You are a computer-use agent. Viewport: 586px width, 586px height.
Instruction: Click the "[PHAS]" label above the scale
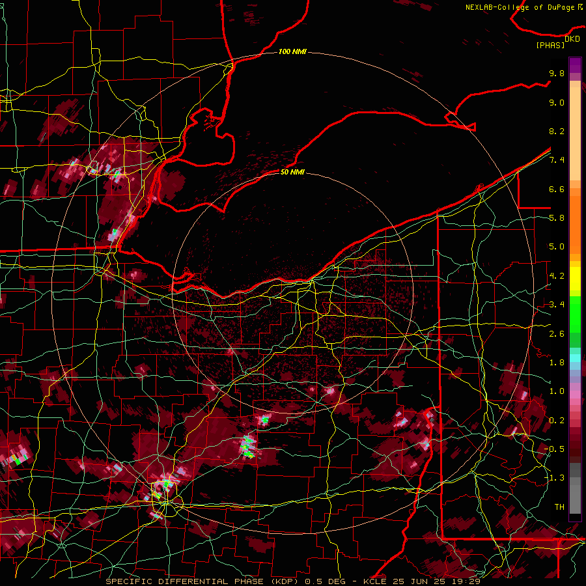click(550, 45)
